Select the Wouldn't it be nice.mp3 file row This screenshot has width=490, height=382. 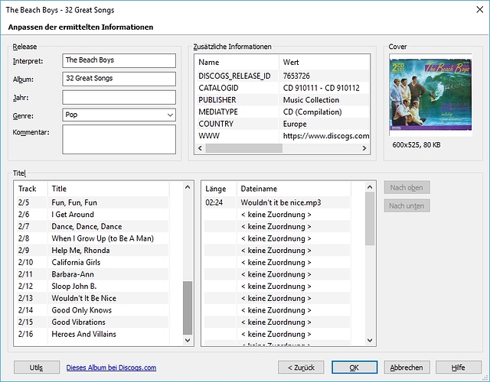277,202
